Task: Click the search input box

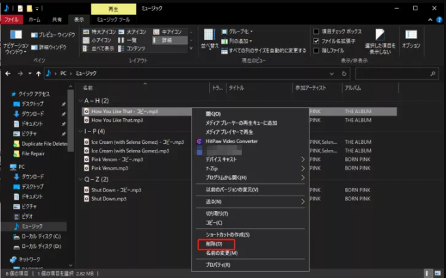Action: pyautogui.click(x=396, y=74)
